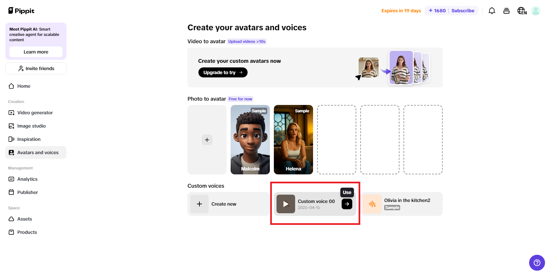The height and width of the screenshot is (280, 558).
Task: Open Video generator from the sidebar
Action: coord(36,113)
